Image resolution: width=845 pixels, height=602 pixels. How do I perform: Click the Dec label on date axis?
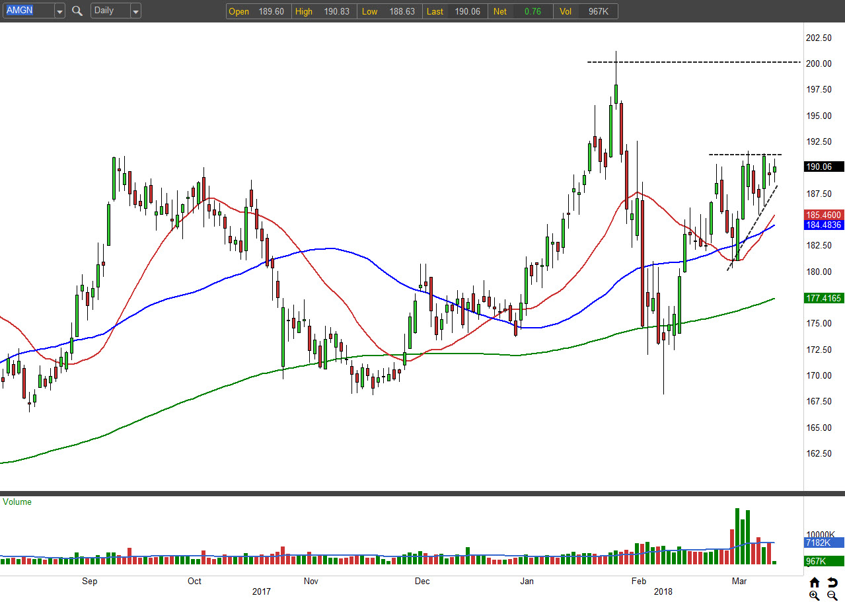[x=422, y=582]
